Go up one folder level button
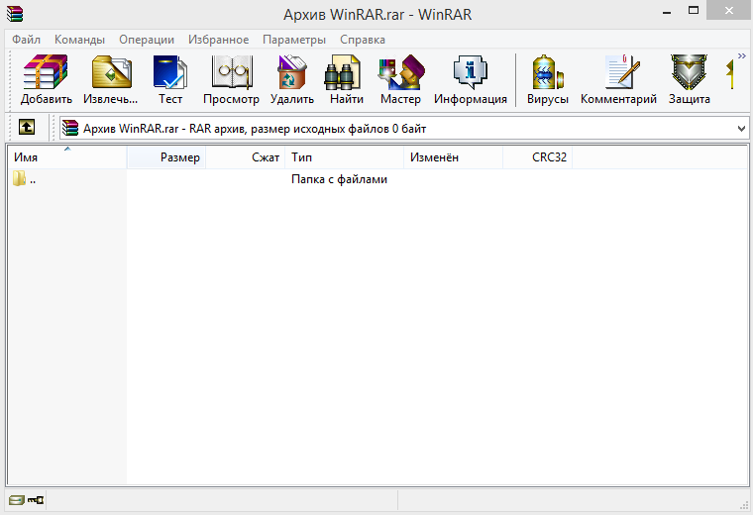753x515 pixels. point(27,127)
